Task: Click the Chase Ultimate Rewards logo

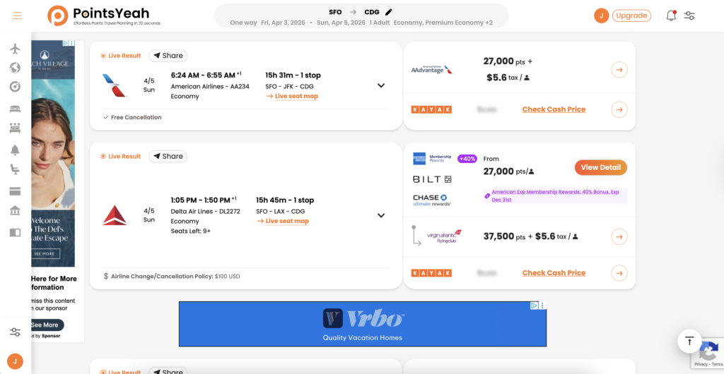Action: pyautogui.click(x=432, y=200)
